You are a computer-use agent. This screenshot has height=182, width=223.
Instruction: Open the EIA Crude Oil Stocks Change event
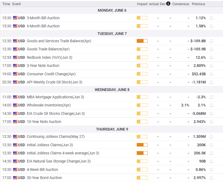pyautogui.click(x=56, y=113)
